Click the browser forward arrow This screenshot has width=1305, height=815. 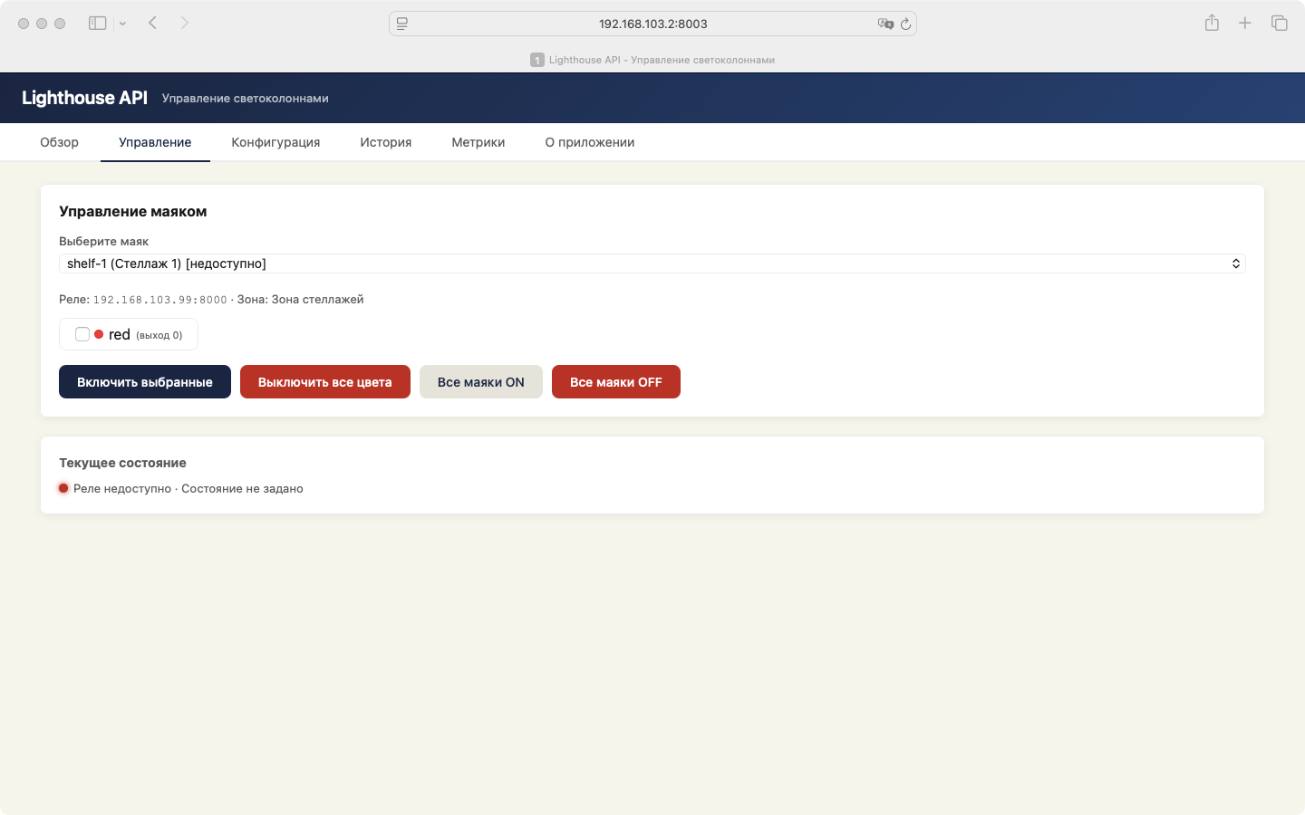(x=185, y=24)
